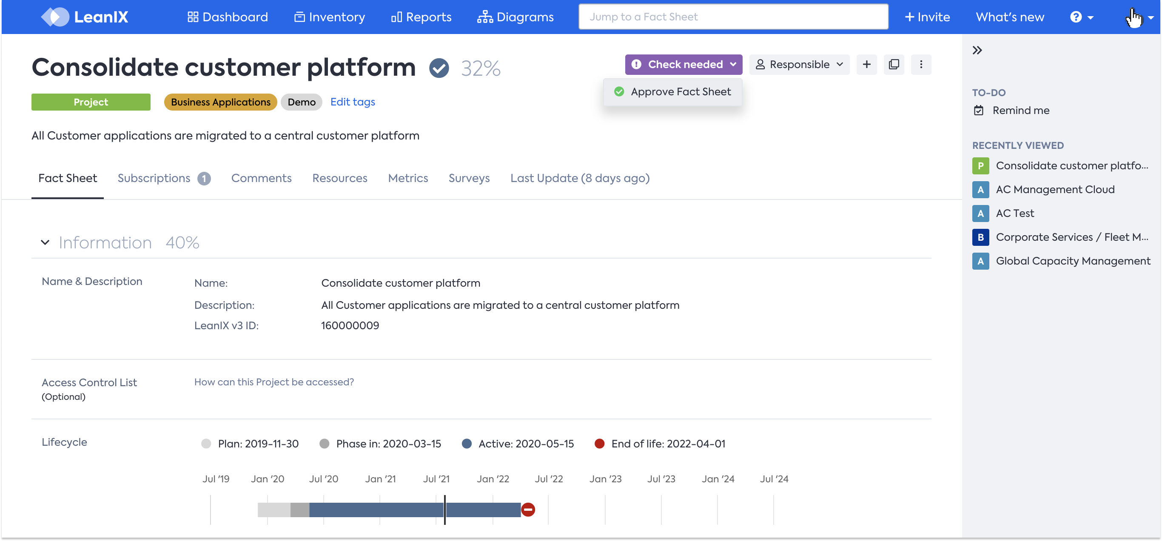
Task: Click the LeanIX logo icon
Action: click(x=54, y=17)
